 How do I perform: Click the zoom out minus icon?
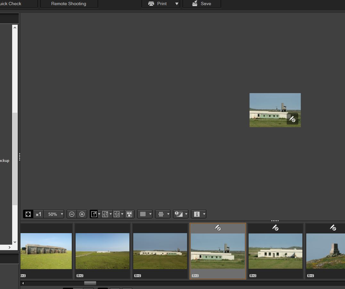coord(72,214)
